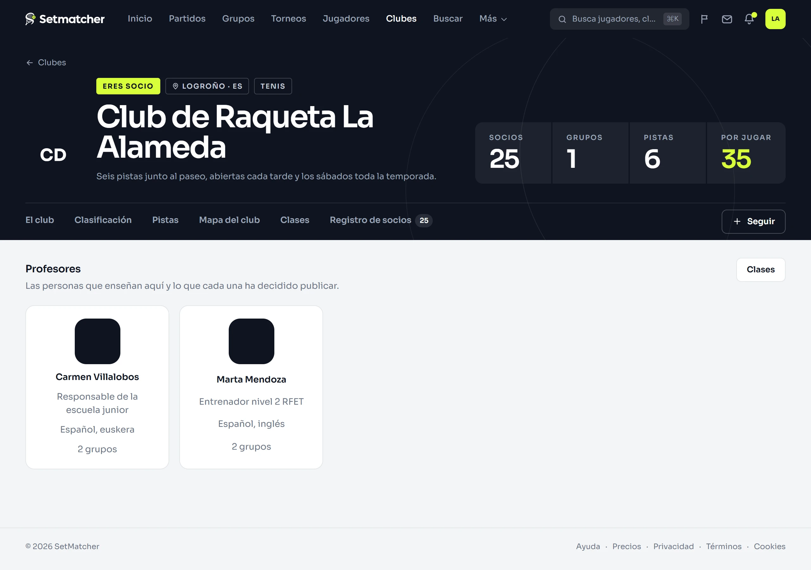Click the plus icon in Seguir
The width and height of the screenshot is (811, 570).
pyautogui.click(x=737, y=221)
